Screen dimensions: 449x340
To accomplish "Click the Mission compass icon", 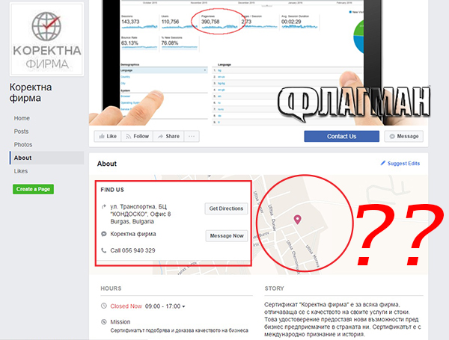I will [x=104, y=322].
